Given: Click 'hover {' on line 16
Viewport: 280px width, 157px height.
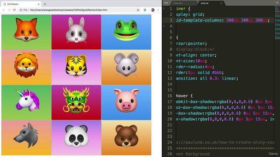Looking at the screenshot, I should click(x=184, y=96).
